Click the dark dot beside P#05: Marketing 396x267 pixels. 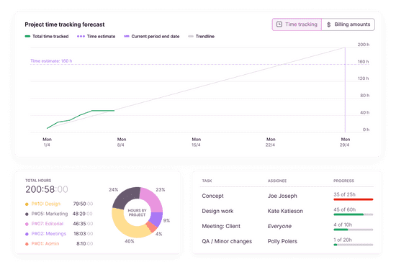[27, 214]
